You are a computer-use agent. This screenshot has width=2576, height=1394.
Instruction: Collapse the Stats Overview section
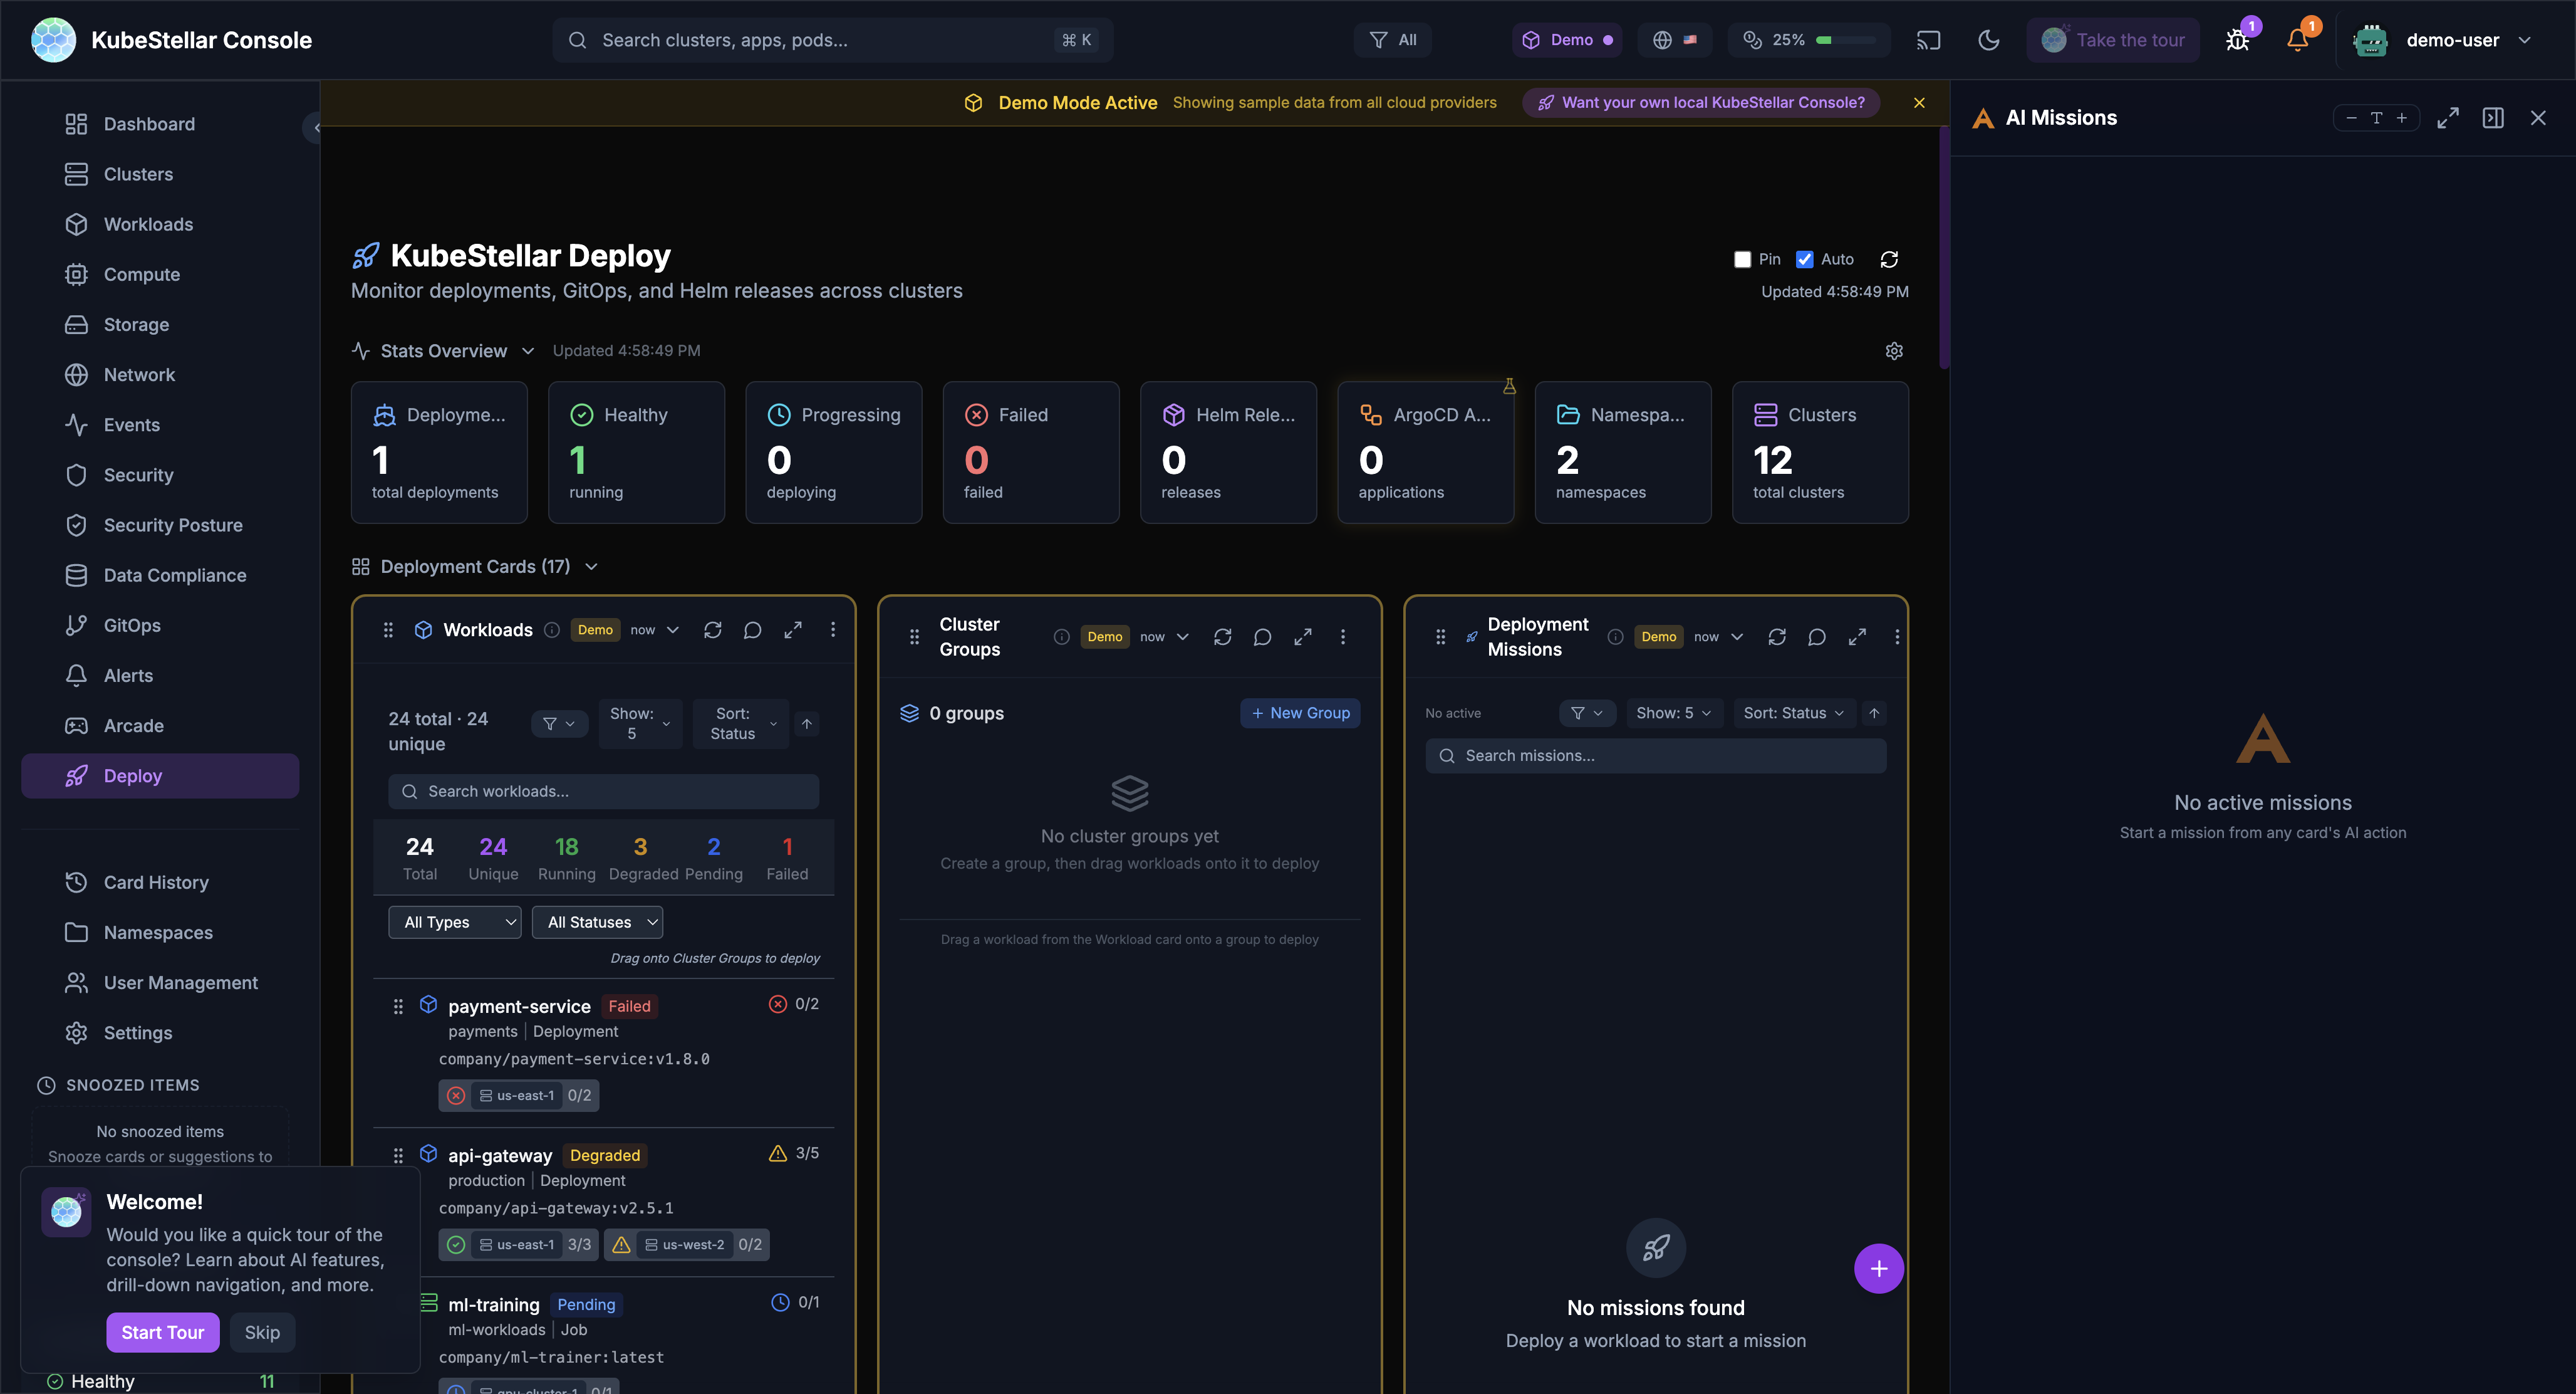point(529,350)
